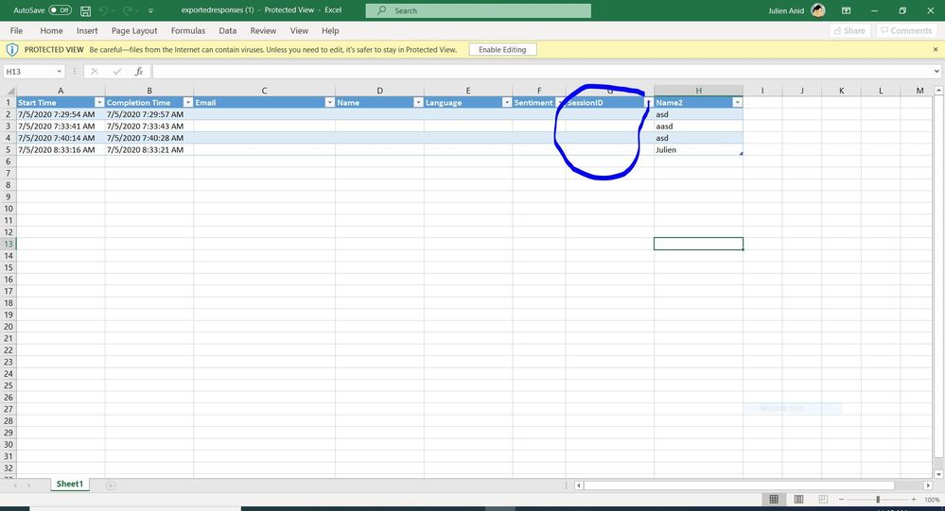Click the Save icon in title bar
The height and width of the screenshot is (511, 945).
pyautogui.click(x=85, y=10)
